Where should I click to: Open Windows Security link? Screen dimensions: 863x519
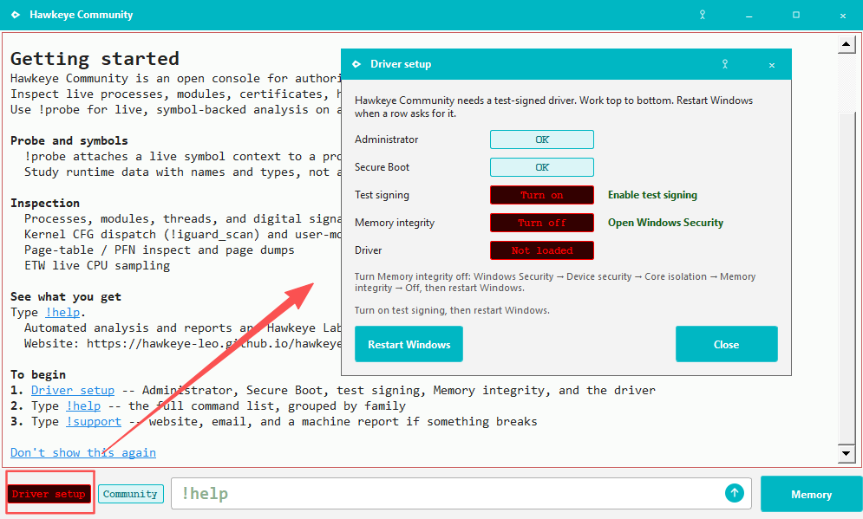(665, 222)
